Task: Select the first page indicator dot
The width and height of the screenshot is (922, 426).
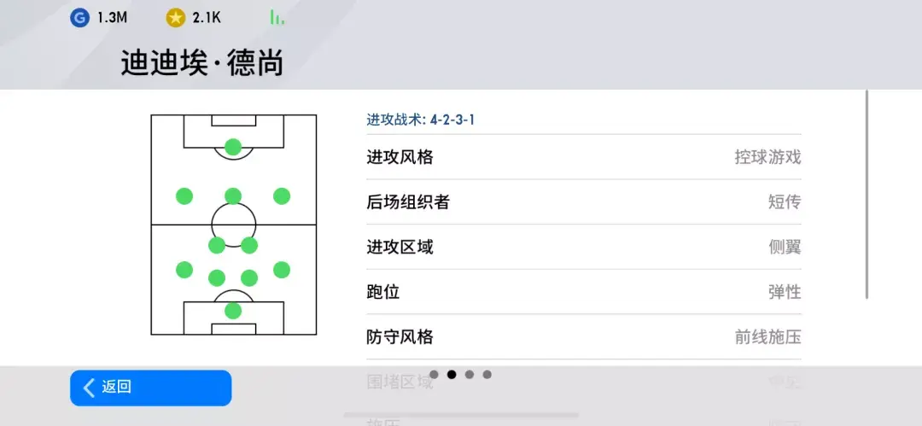Action: coord(434,374)
